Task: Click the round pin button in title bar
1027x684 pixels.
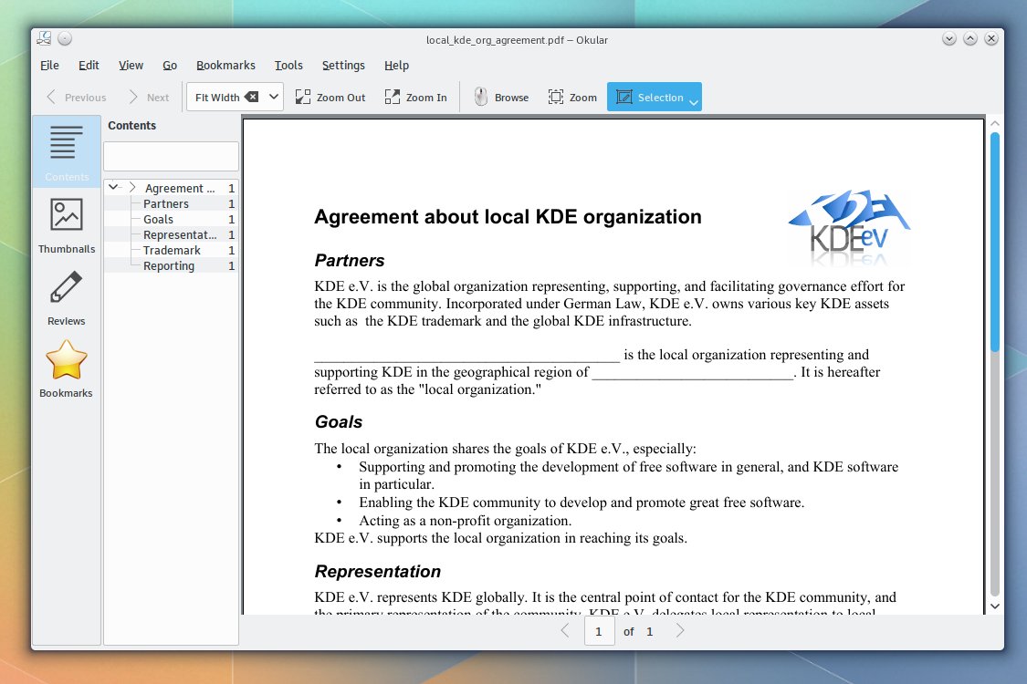Action: [x=64, y=38]
